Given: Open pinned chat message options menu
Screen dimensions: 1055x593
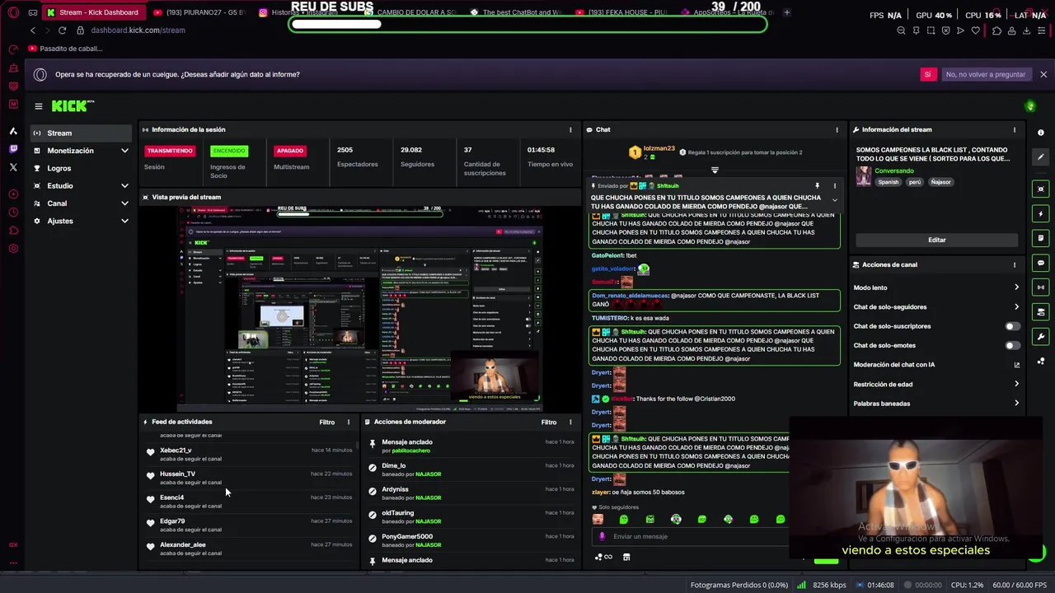Looking at the screenshot, I should (834, 186).
